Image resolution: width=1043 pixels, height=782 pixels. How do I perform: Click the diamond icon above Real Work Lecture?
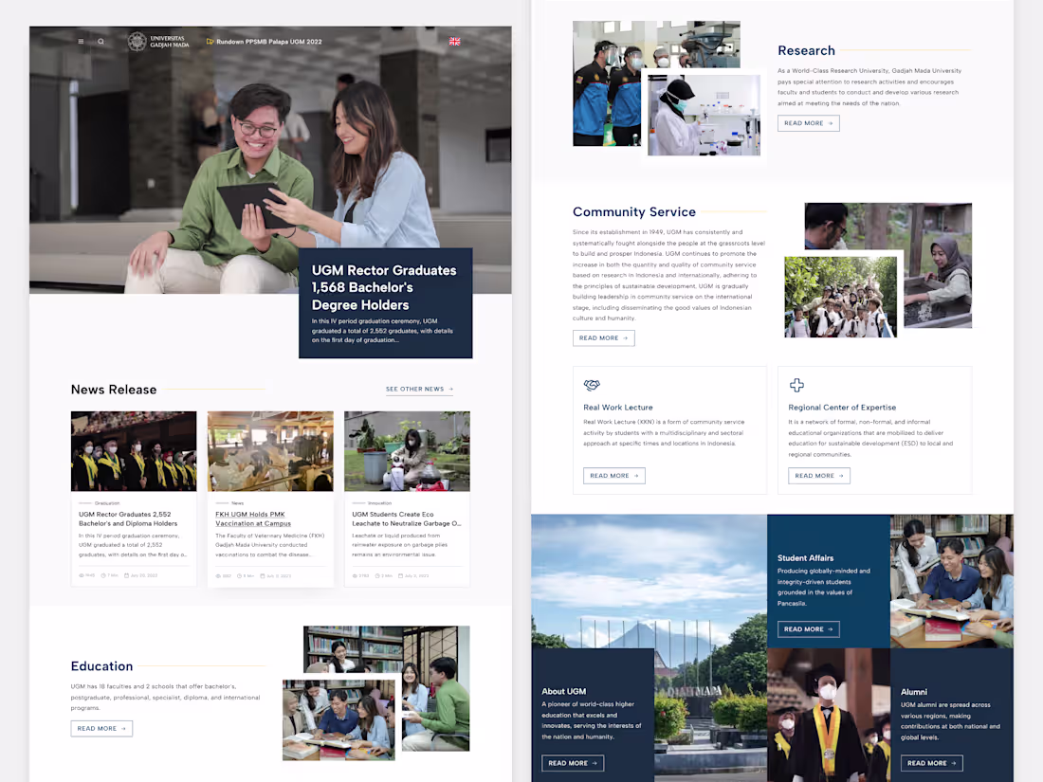point(592,386)
